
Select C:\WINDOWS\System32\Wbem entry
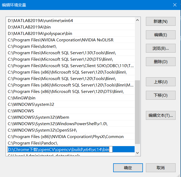[x=70, y=117]
